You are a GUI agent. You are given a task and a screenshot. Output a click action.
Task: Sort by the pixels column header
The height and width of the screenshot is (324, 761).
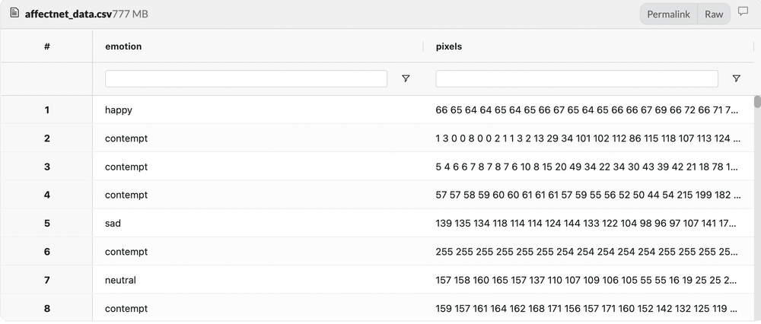(x=449, y=46)
